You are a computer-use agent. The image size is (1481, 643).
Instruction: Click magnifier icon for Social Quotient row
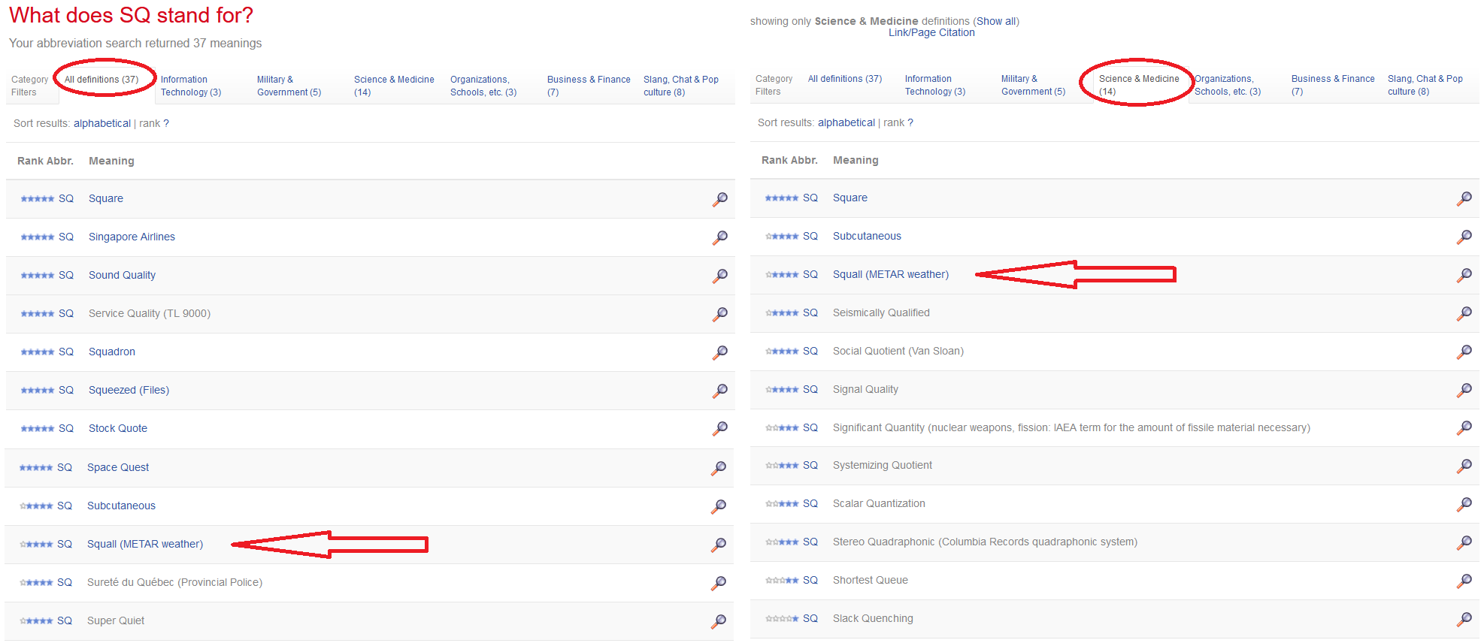click(1464, 352)
